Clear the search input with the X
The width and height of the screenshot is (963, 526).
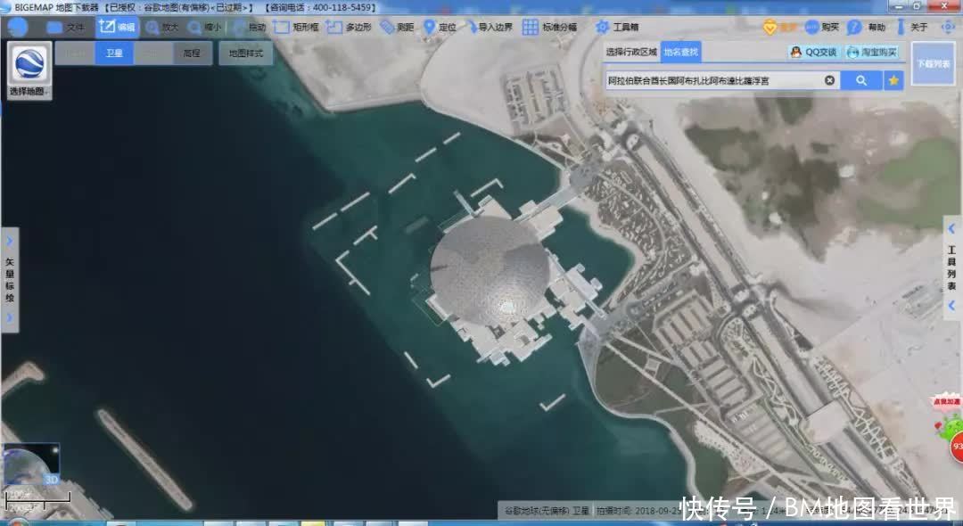pyautogui.click(x=829, y=79)
